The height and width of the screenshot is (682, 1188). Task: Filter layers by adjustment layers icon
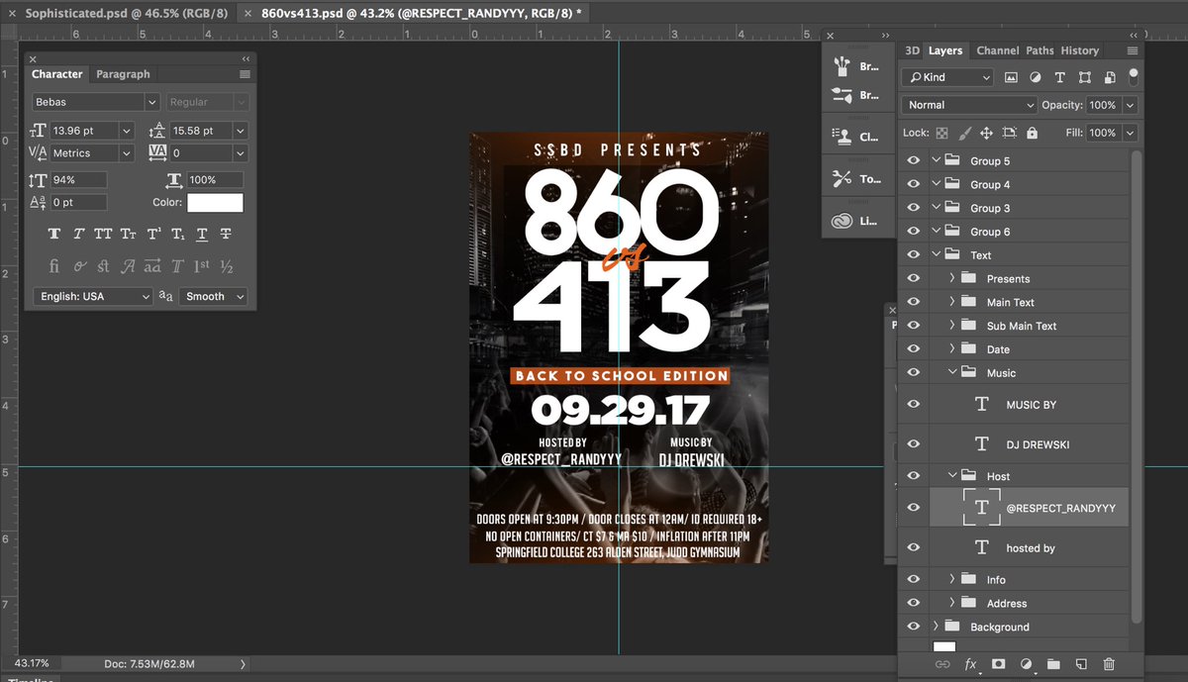click(1036, 77)
